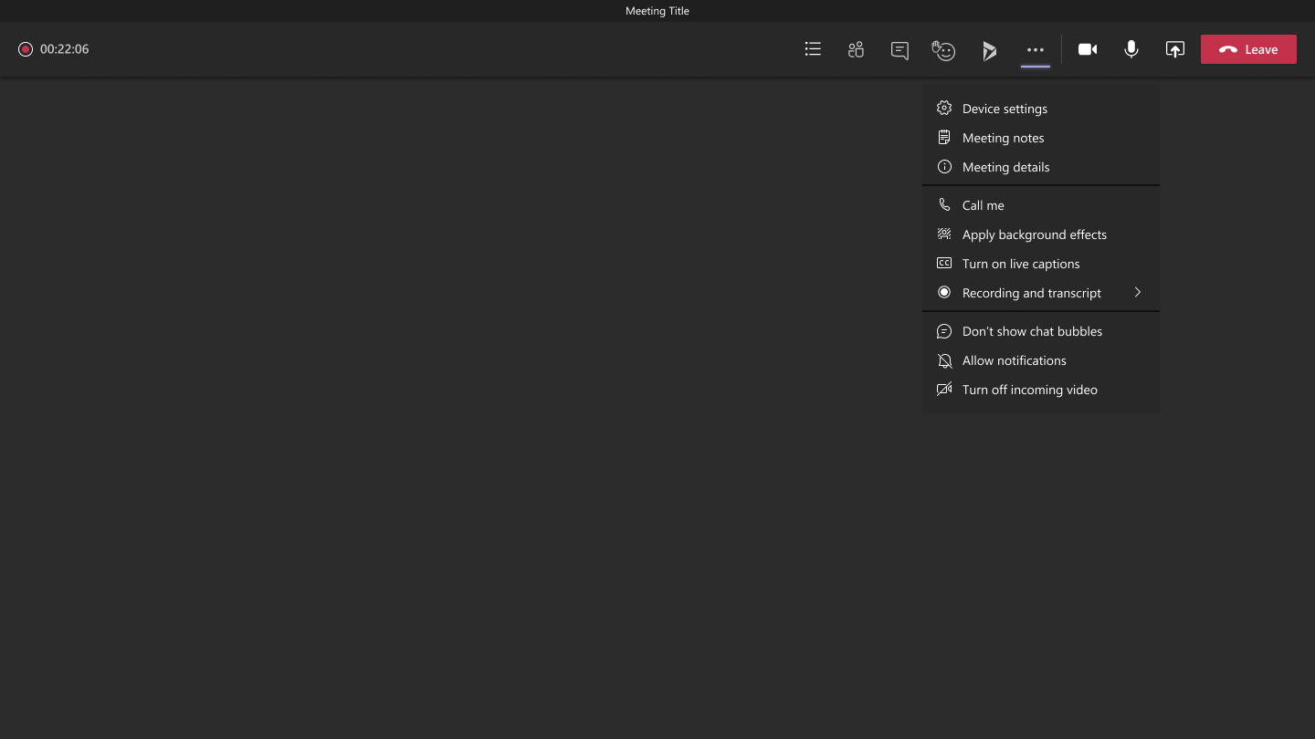This screenshot has height=739, width=1315.
Task: Leave the meeting
Action: [1248, 49]
